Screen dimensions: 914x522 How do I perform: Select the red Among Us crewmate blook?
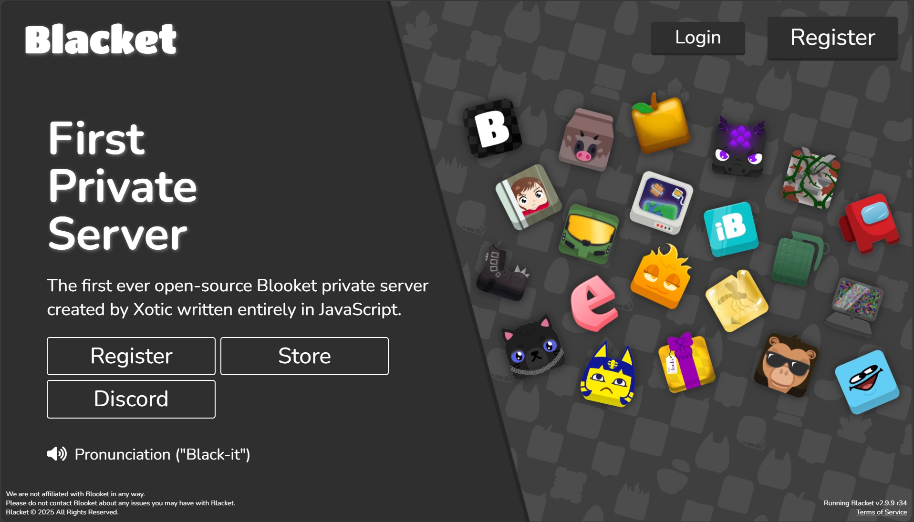869,223
